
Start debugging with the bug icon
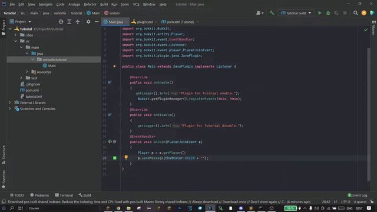pyautogui.click(x=328, y=13)
